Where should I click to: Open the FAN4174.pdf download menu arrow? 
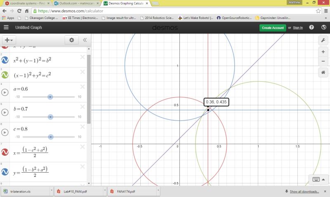click(x=158, y=190)
